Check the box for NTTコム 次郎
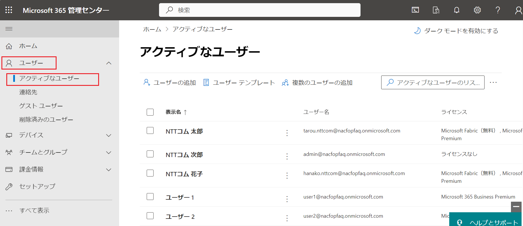 tap(150, 154)
